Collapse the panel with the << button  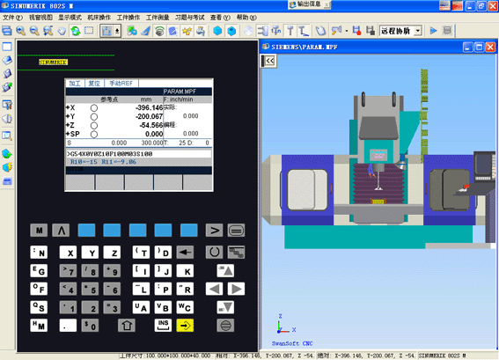click(269, 61)
